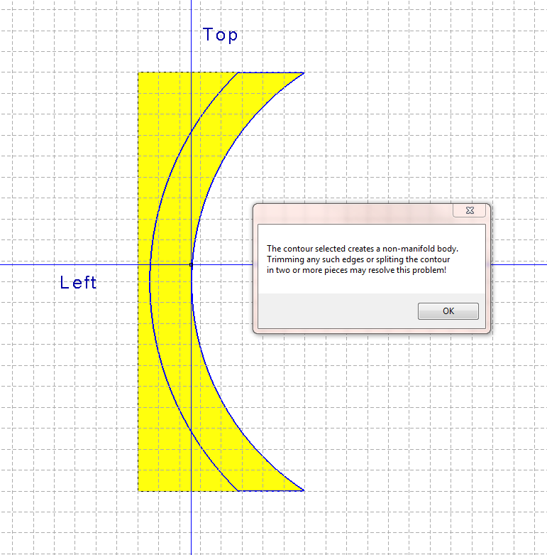Select the bottom horizontal blue contour edge
This screenshot has height=555, width=547.
[x=271, y=490]
